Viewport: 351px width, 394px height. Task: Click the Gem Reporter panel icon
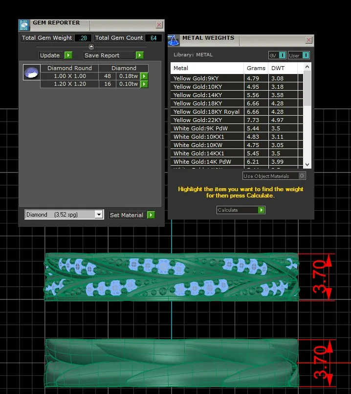click(x=24, y=25)
